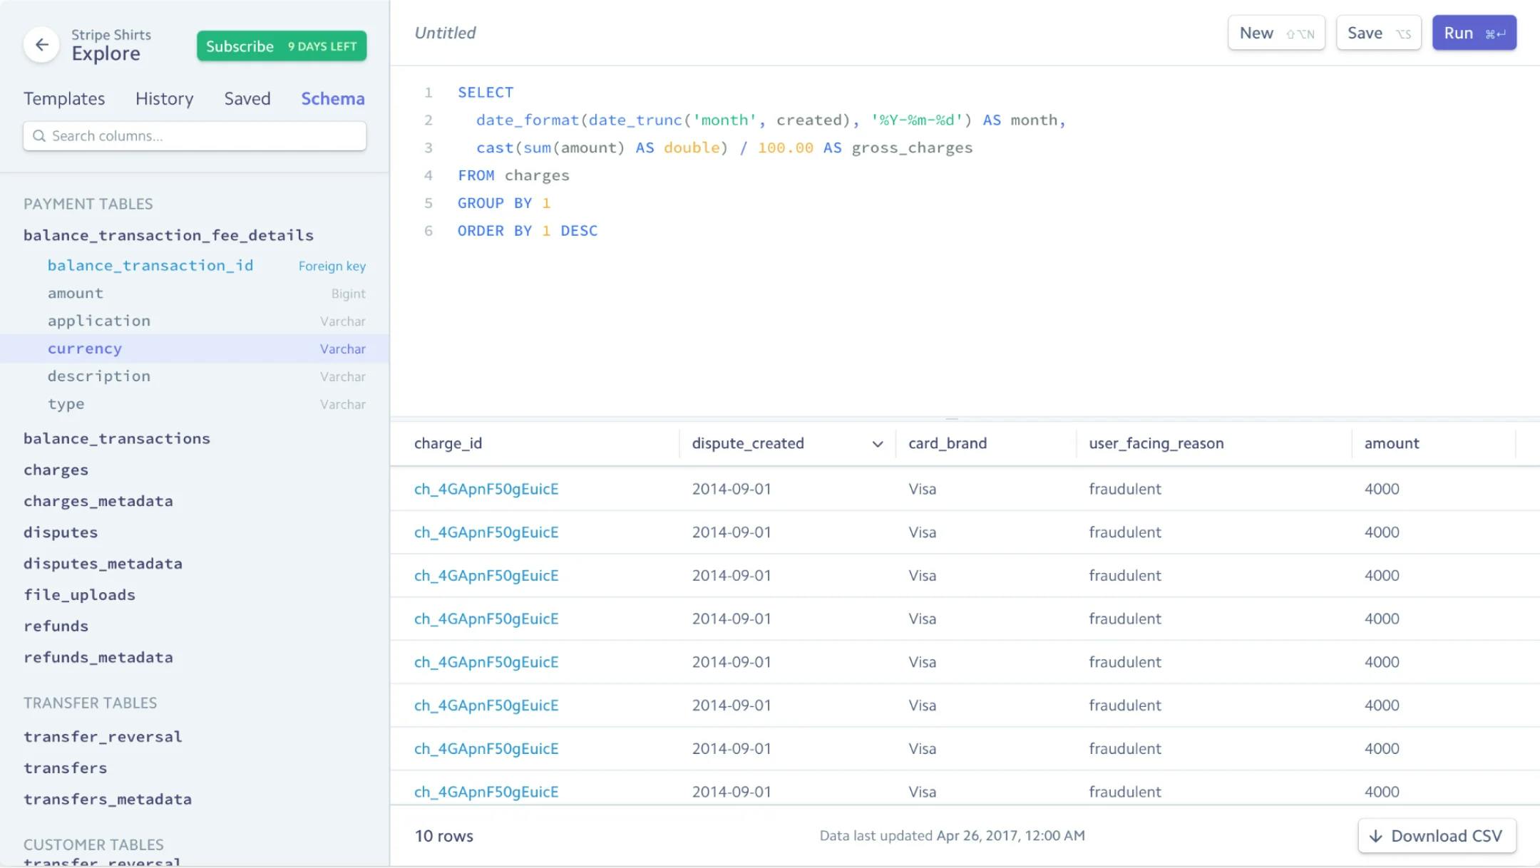
Task: Click the Subscribe button
Action: point(281,46)
